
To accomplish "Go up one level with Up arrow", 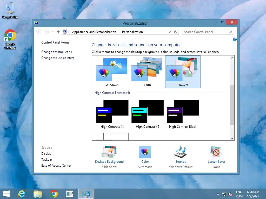I will point(58,32).
